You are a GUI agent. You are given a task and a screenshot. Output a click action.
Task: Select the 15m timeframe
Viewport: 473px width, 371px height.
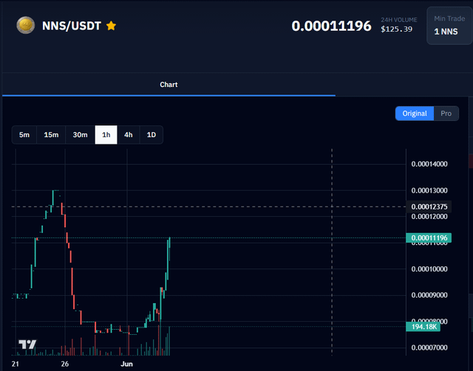pos(51,135)
